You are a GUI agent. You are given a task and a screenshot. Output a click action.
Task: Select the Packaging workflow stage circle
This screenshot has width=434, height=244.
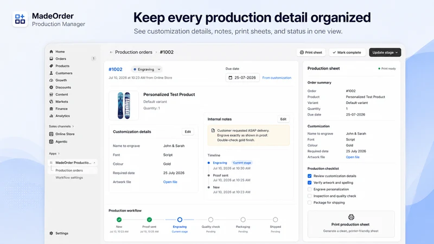point(242,220)
